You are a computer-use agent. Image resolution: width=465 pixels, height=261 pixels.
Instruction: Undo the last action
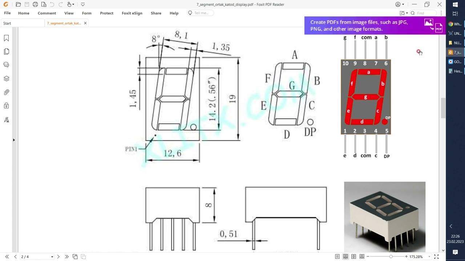tap(52, 4)
